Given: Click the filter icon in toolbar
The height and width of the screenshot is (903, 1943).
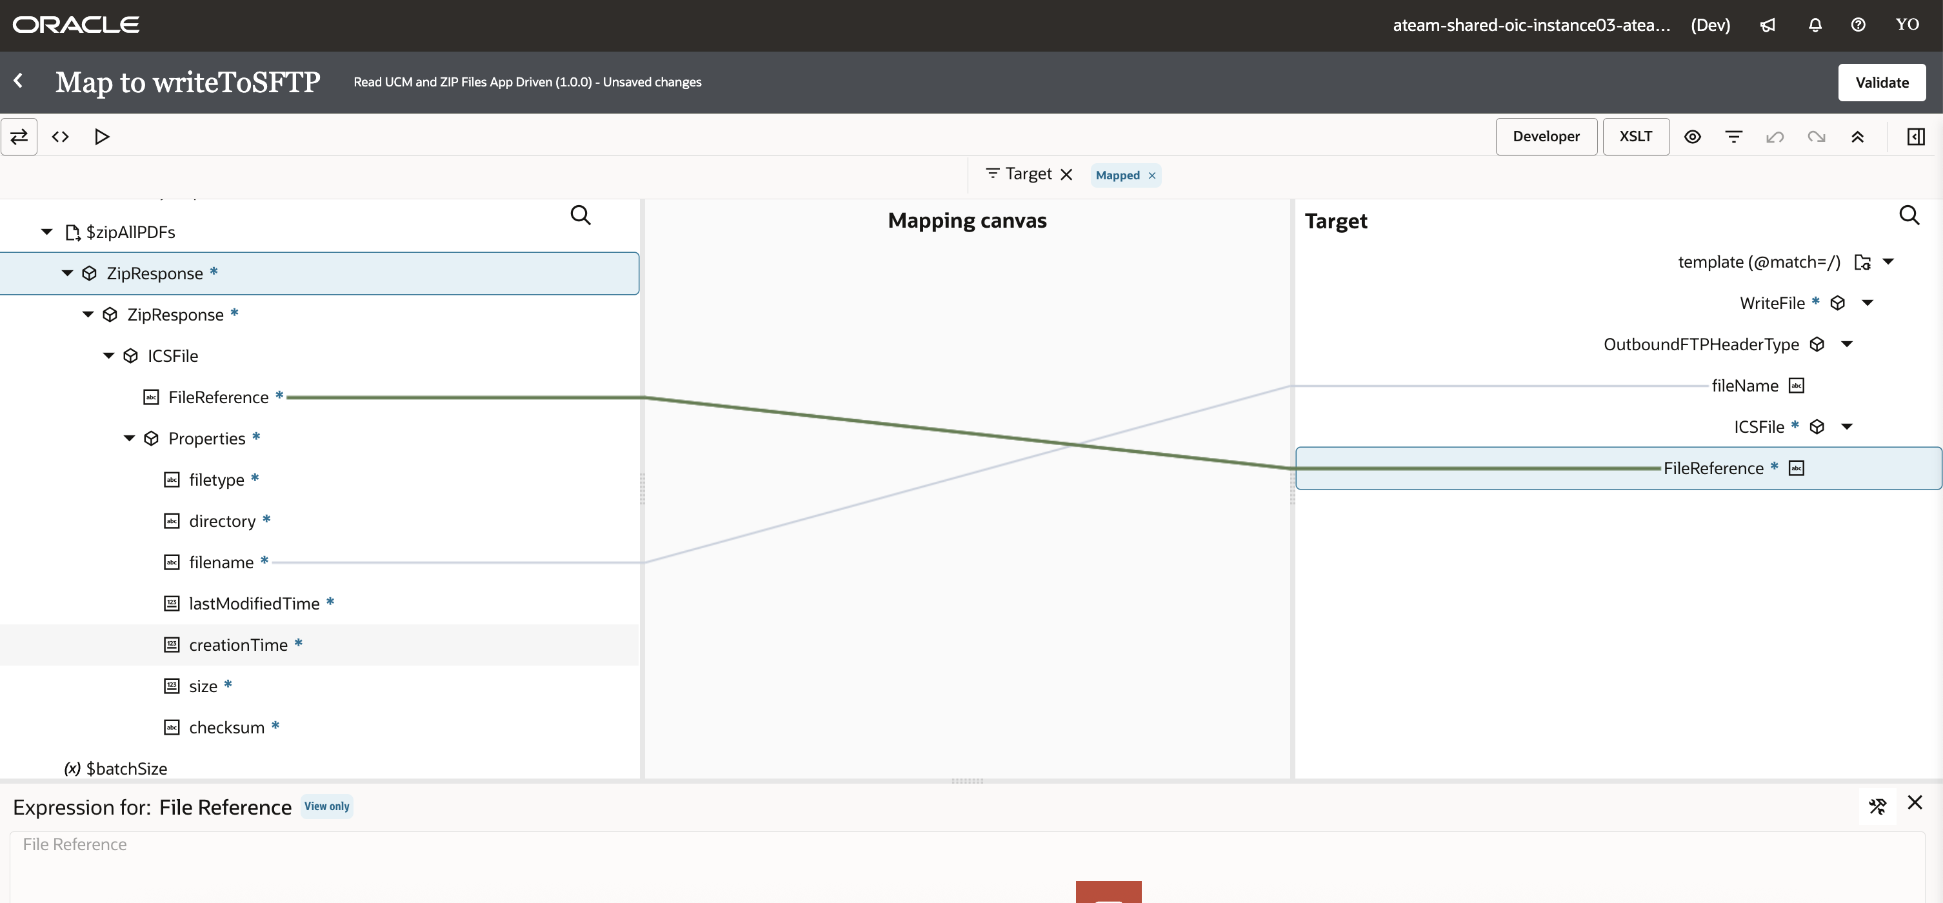Looking at the screenshot, I should pos(1733,137).
